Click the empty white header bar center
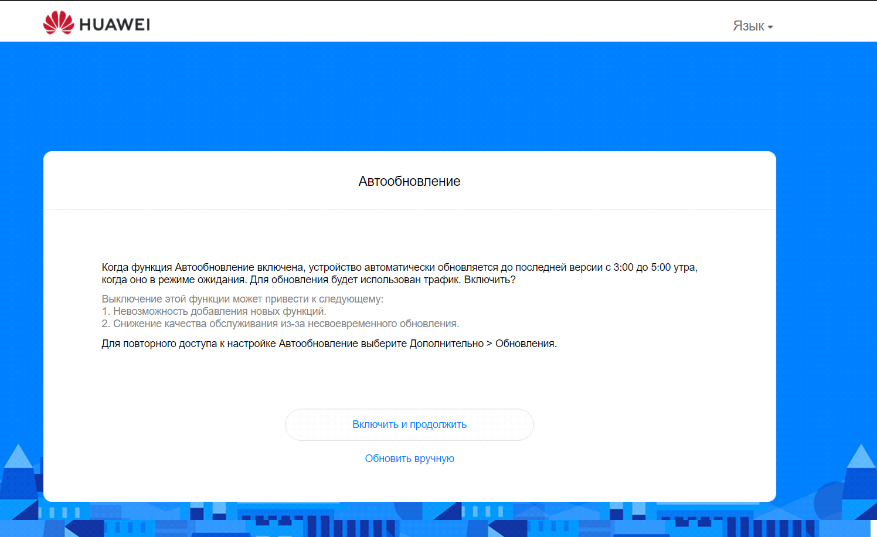877x537 pixels. [438, 22]
